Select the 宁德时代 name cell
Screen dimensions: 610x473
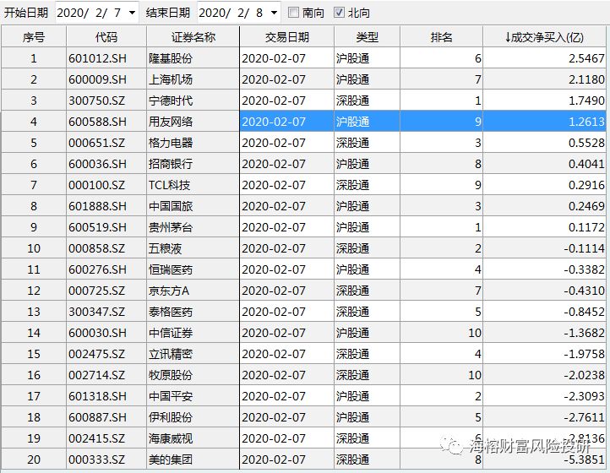(193, 101)
